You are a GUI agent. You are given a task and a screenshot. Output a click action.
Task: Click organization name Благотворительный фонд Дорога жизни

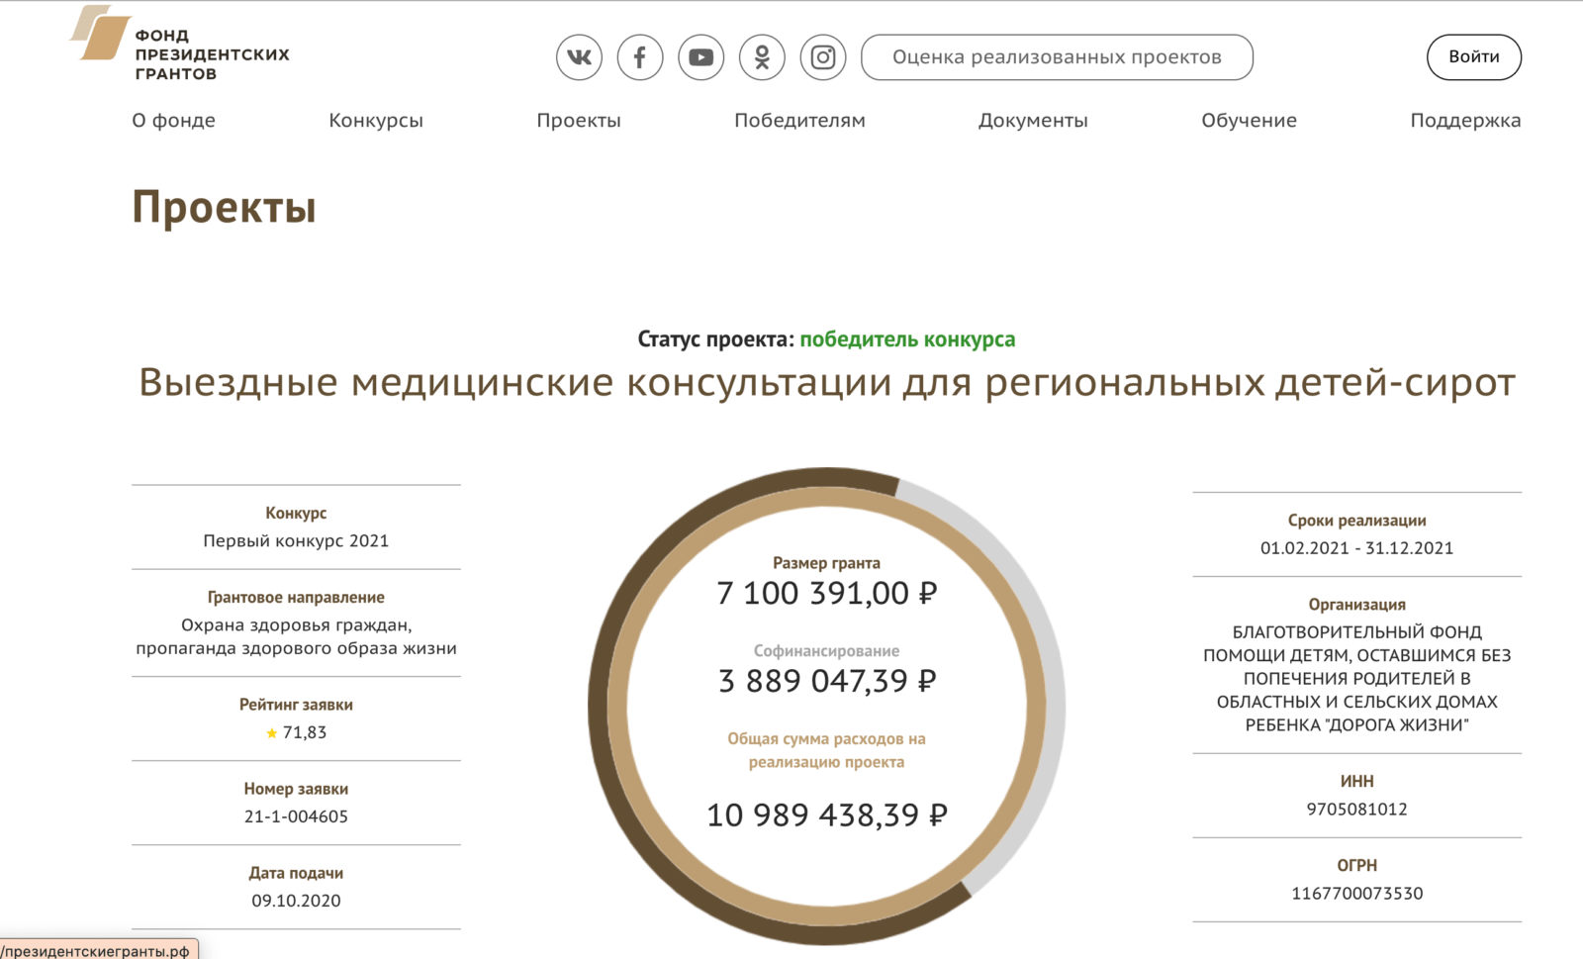click(1356, 679)
